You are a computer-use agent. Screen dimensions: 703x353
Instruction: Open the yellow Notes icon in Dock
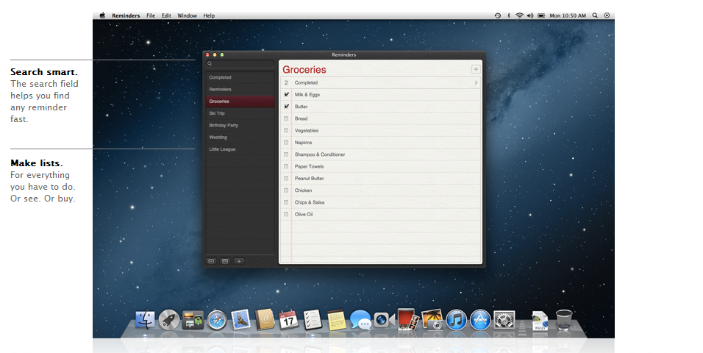click(337, 320)
